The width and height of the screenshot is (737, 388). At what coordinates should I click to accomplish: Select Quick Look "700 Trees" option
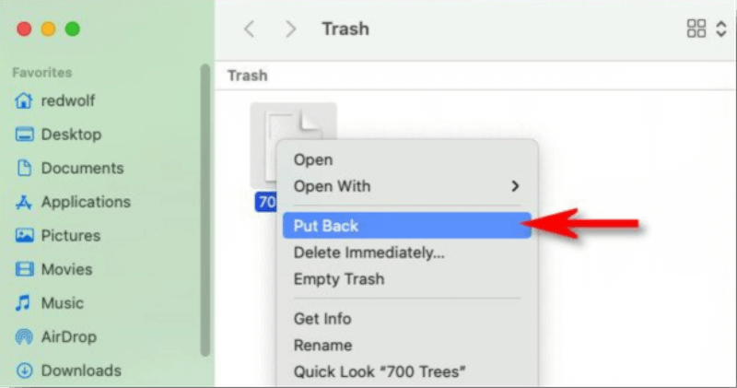click(x=380, y=372)
